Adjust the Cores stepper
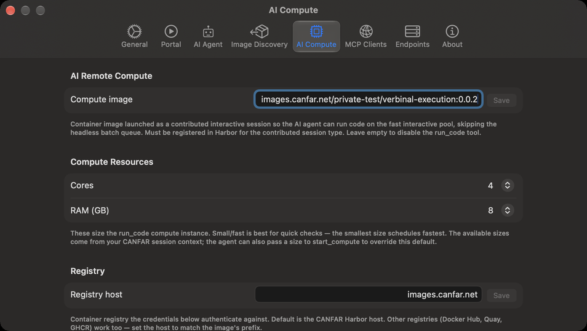 click(507, 185)
